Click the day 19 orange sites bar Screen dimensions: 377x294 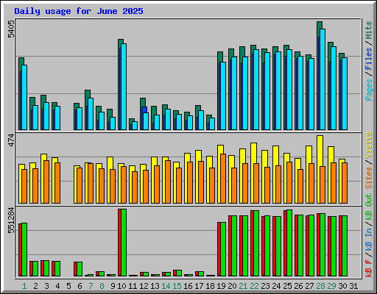(x=223, y=179)
